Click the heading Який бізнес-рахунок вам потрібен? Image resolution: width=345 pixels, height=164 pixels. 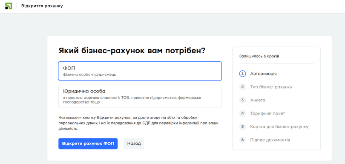point(132,51)
